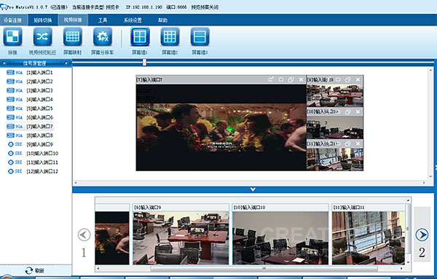The height and width of the screenshot is (279, 437).
Task: Switch to 屏幕墙2 three-by-three layout
Action: [x=170, y=36]
